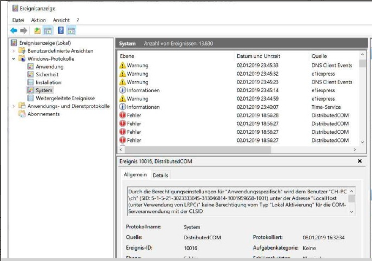Click Protokollname value System

(192, 227)
